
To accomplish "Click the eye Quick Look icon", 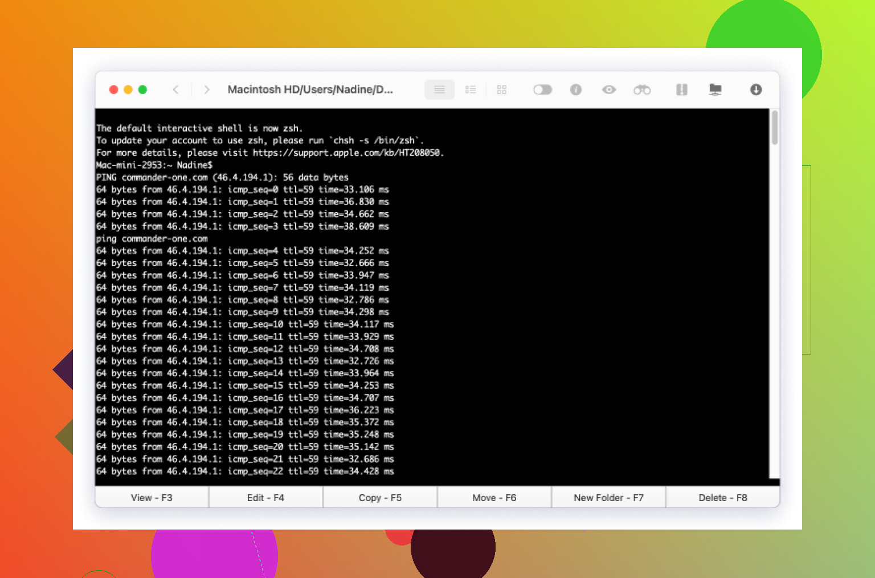I will point(609,89).
